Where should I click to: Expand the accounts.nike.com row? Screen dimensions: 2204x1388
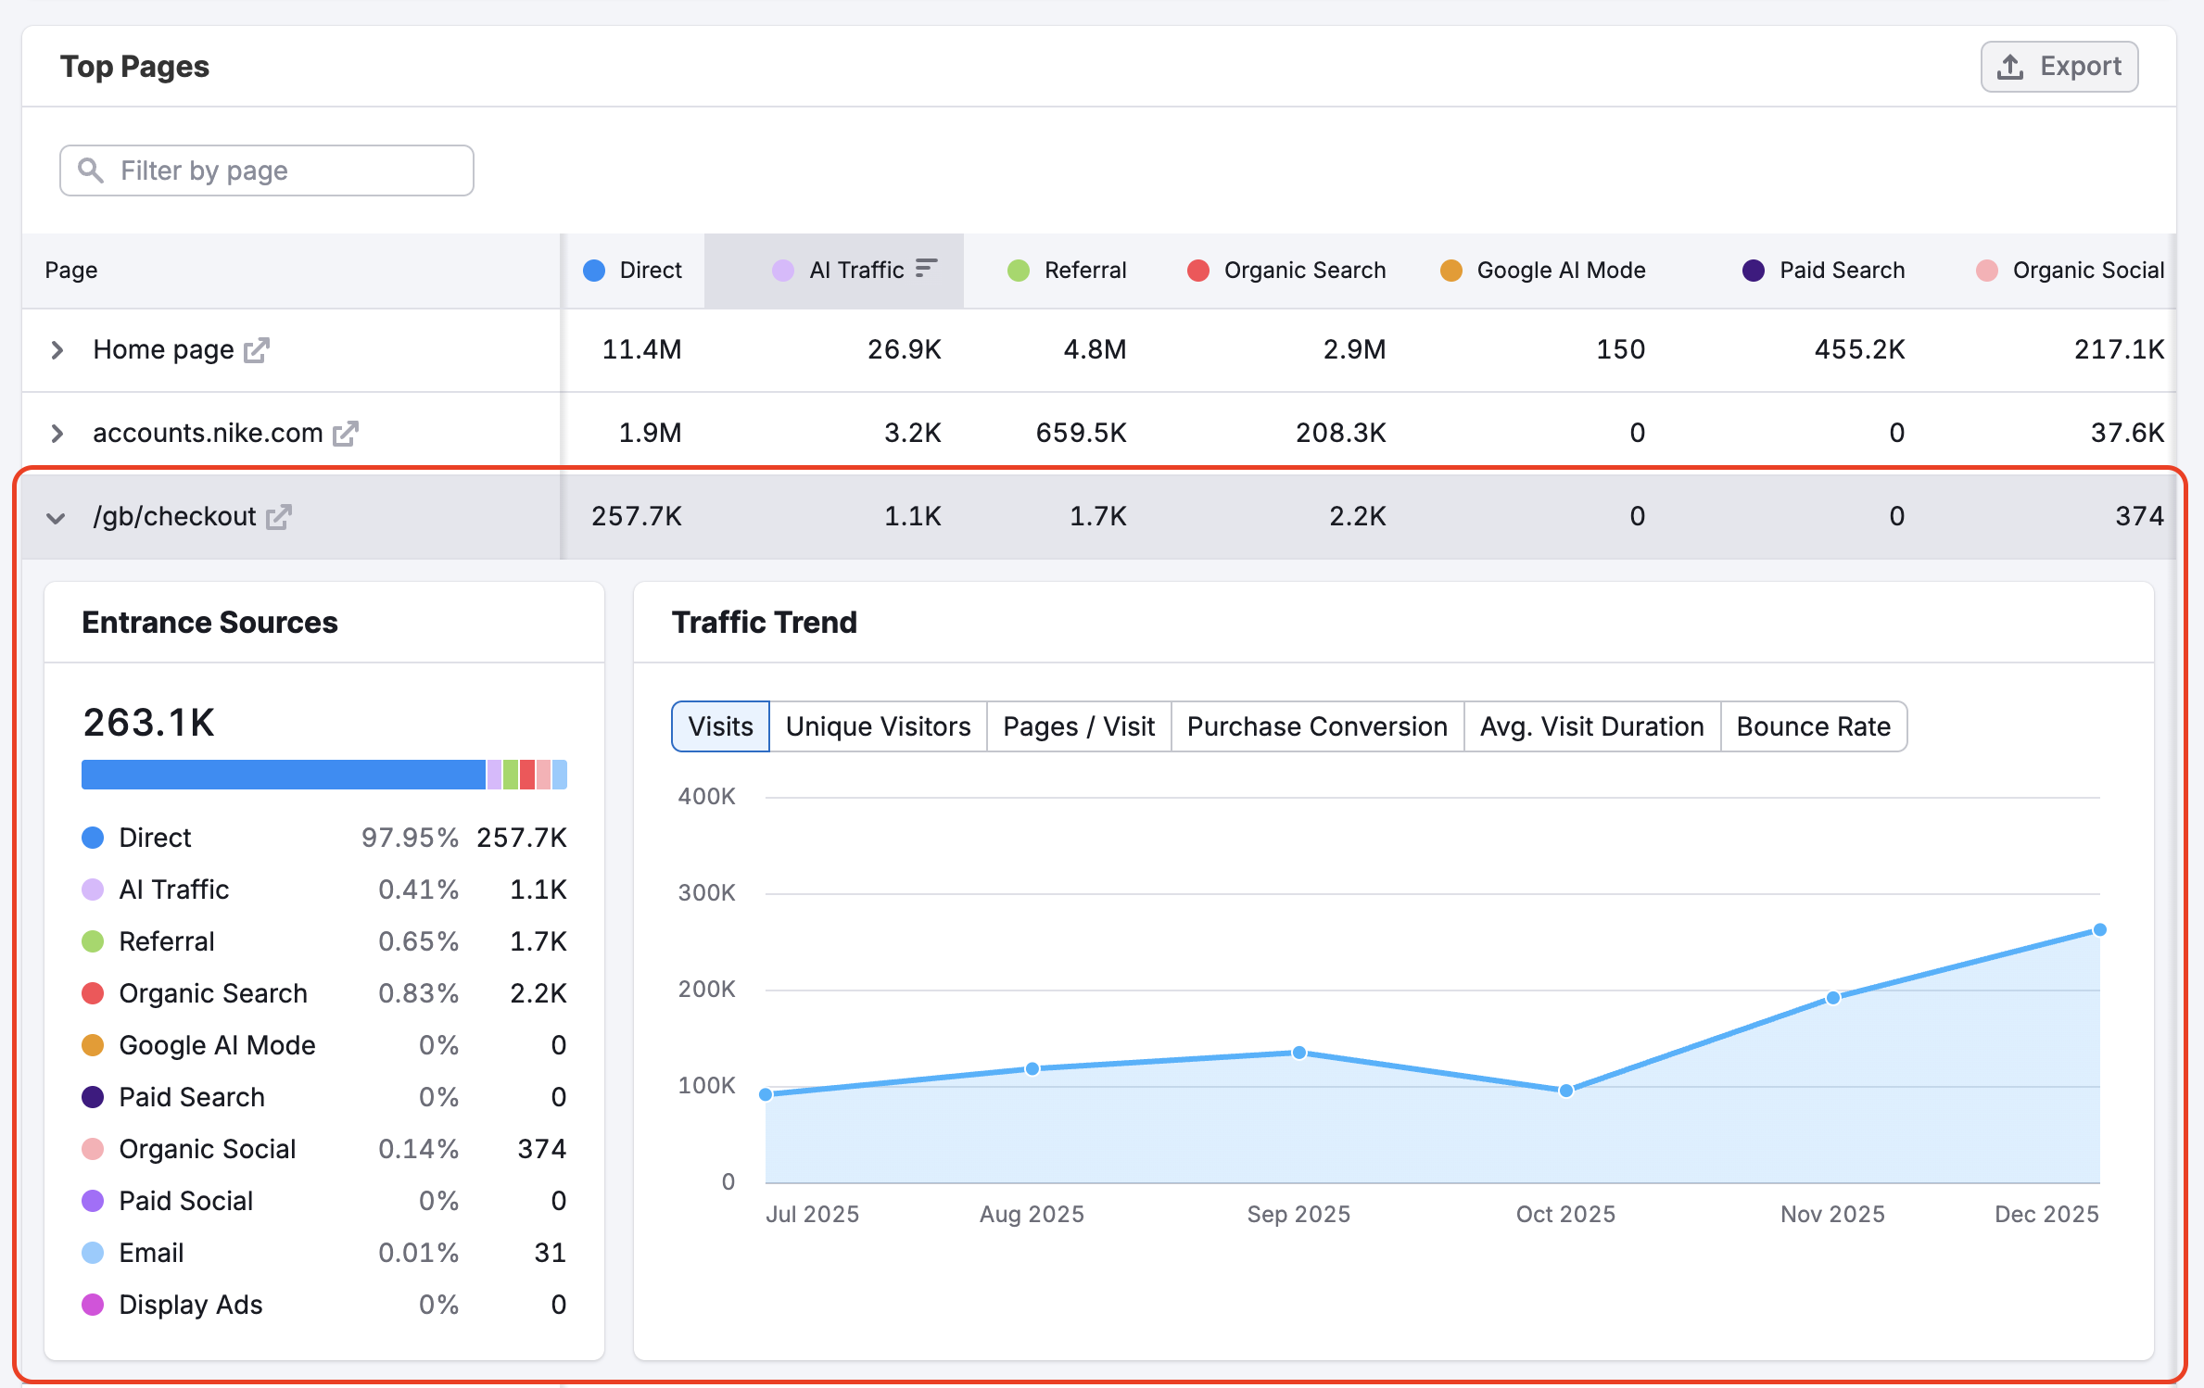57,433
